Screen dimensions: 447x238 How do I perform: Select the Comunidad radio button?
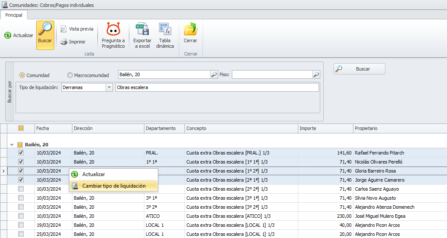point(22,75)
